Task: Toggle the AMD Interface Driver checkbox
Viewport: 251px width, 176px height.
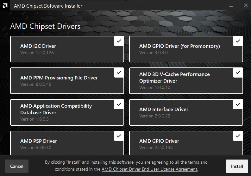Action: (238, 104)
